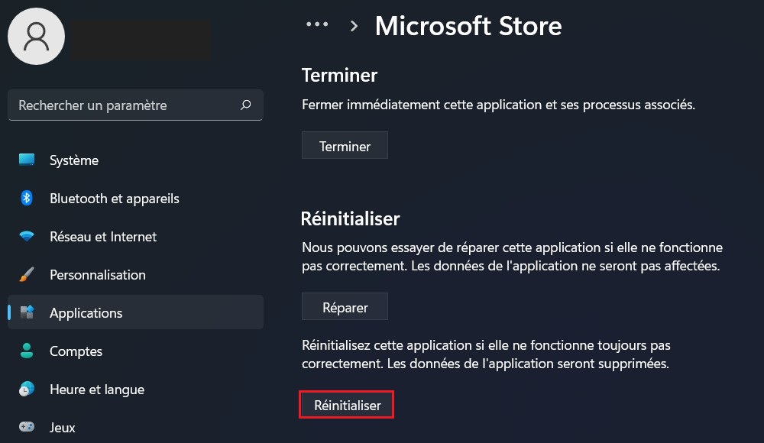The image size is (764, 443).
Task: Go to the 'Réseau et Internet' label
Action: coord(103,237)
